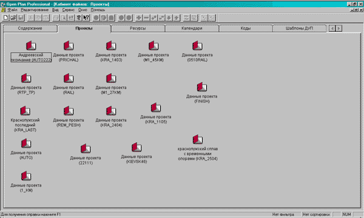This screenshot has width=364, height=218.
Task: Switch to the Календари tab
Action: click(192, 28)
